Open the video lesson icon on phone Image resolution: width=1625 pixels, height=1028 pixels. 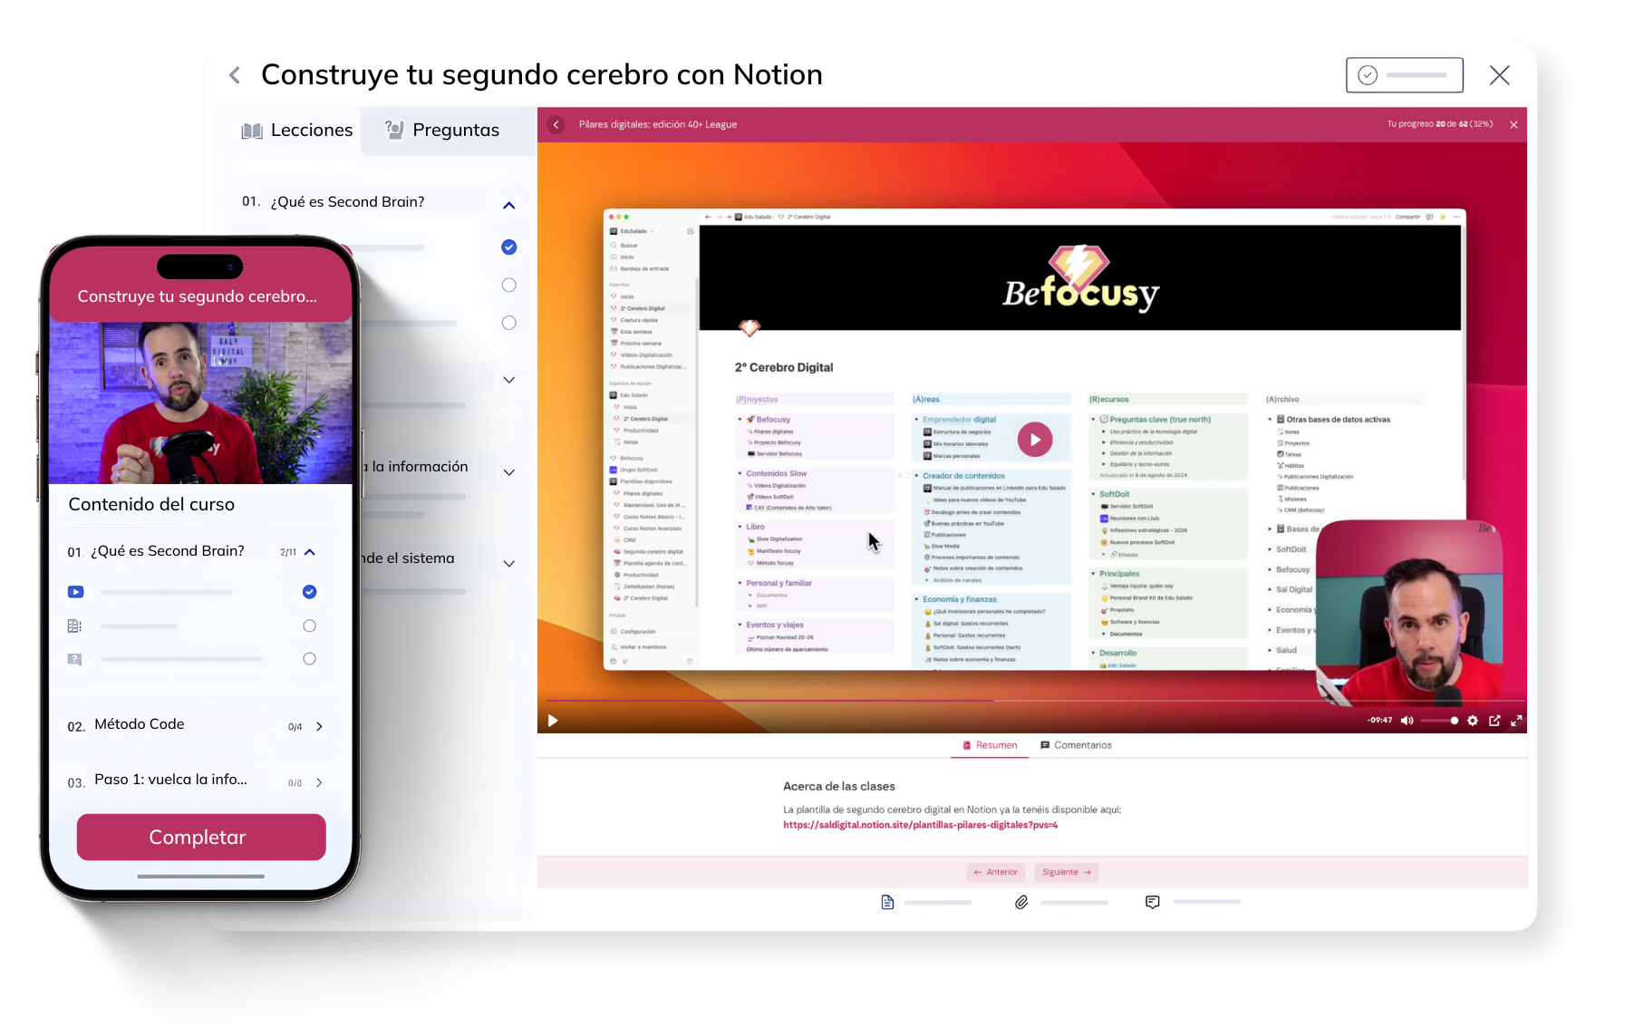point(75,592)
